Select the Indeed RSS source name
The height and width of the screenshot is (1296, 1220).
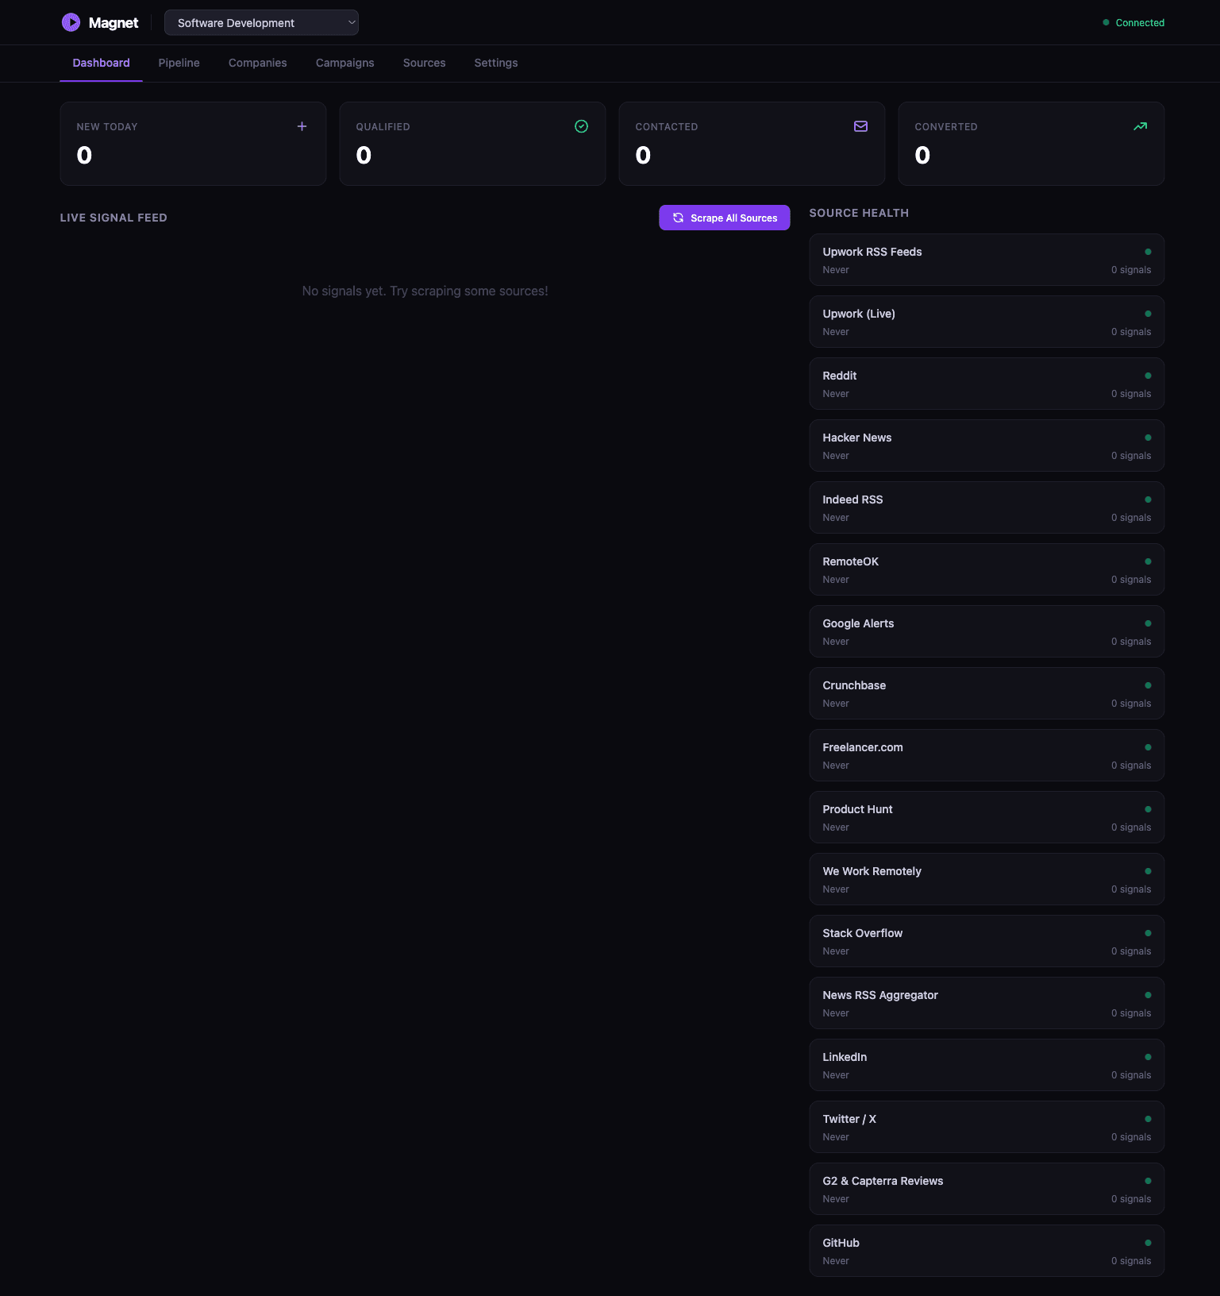[x=852, y=499]
